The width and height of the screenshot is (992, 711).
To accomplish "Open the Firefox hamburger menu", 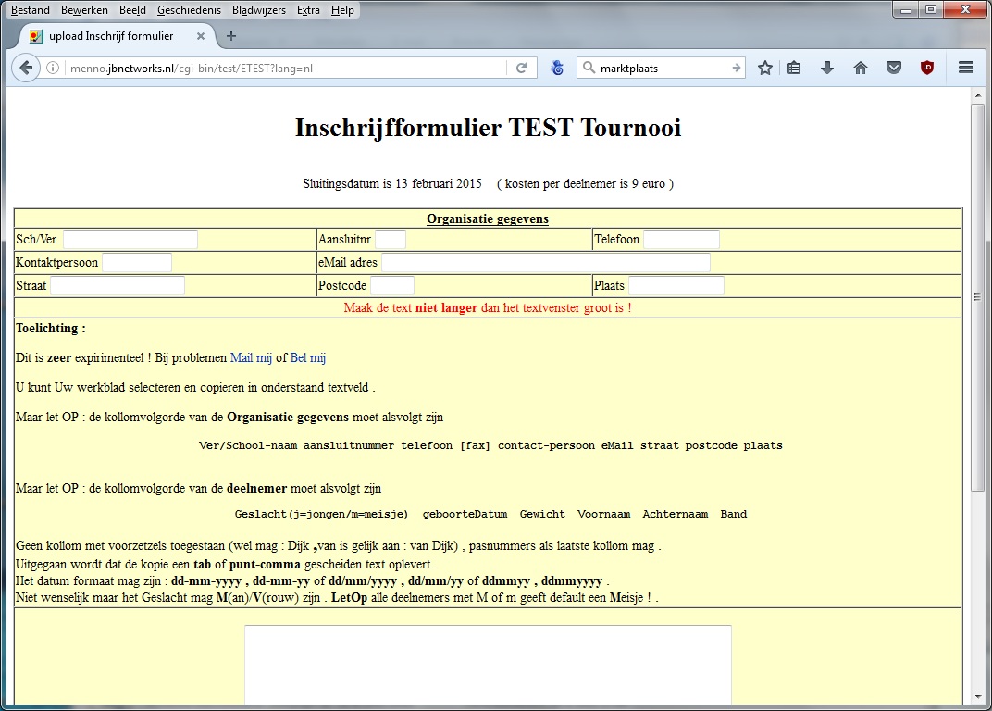I will point(966,68).
